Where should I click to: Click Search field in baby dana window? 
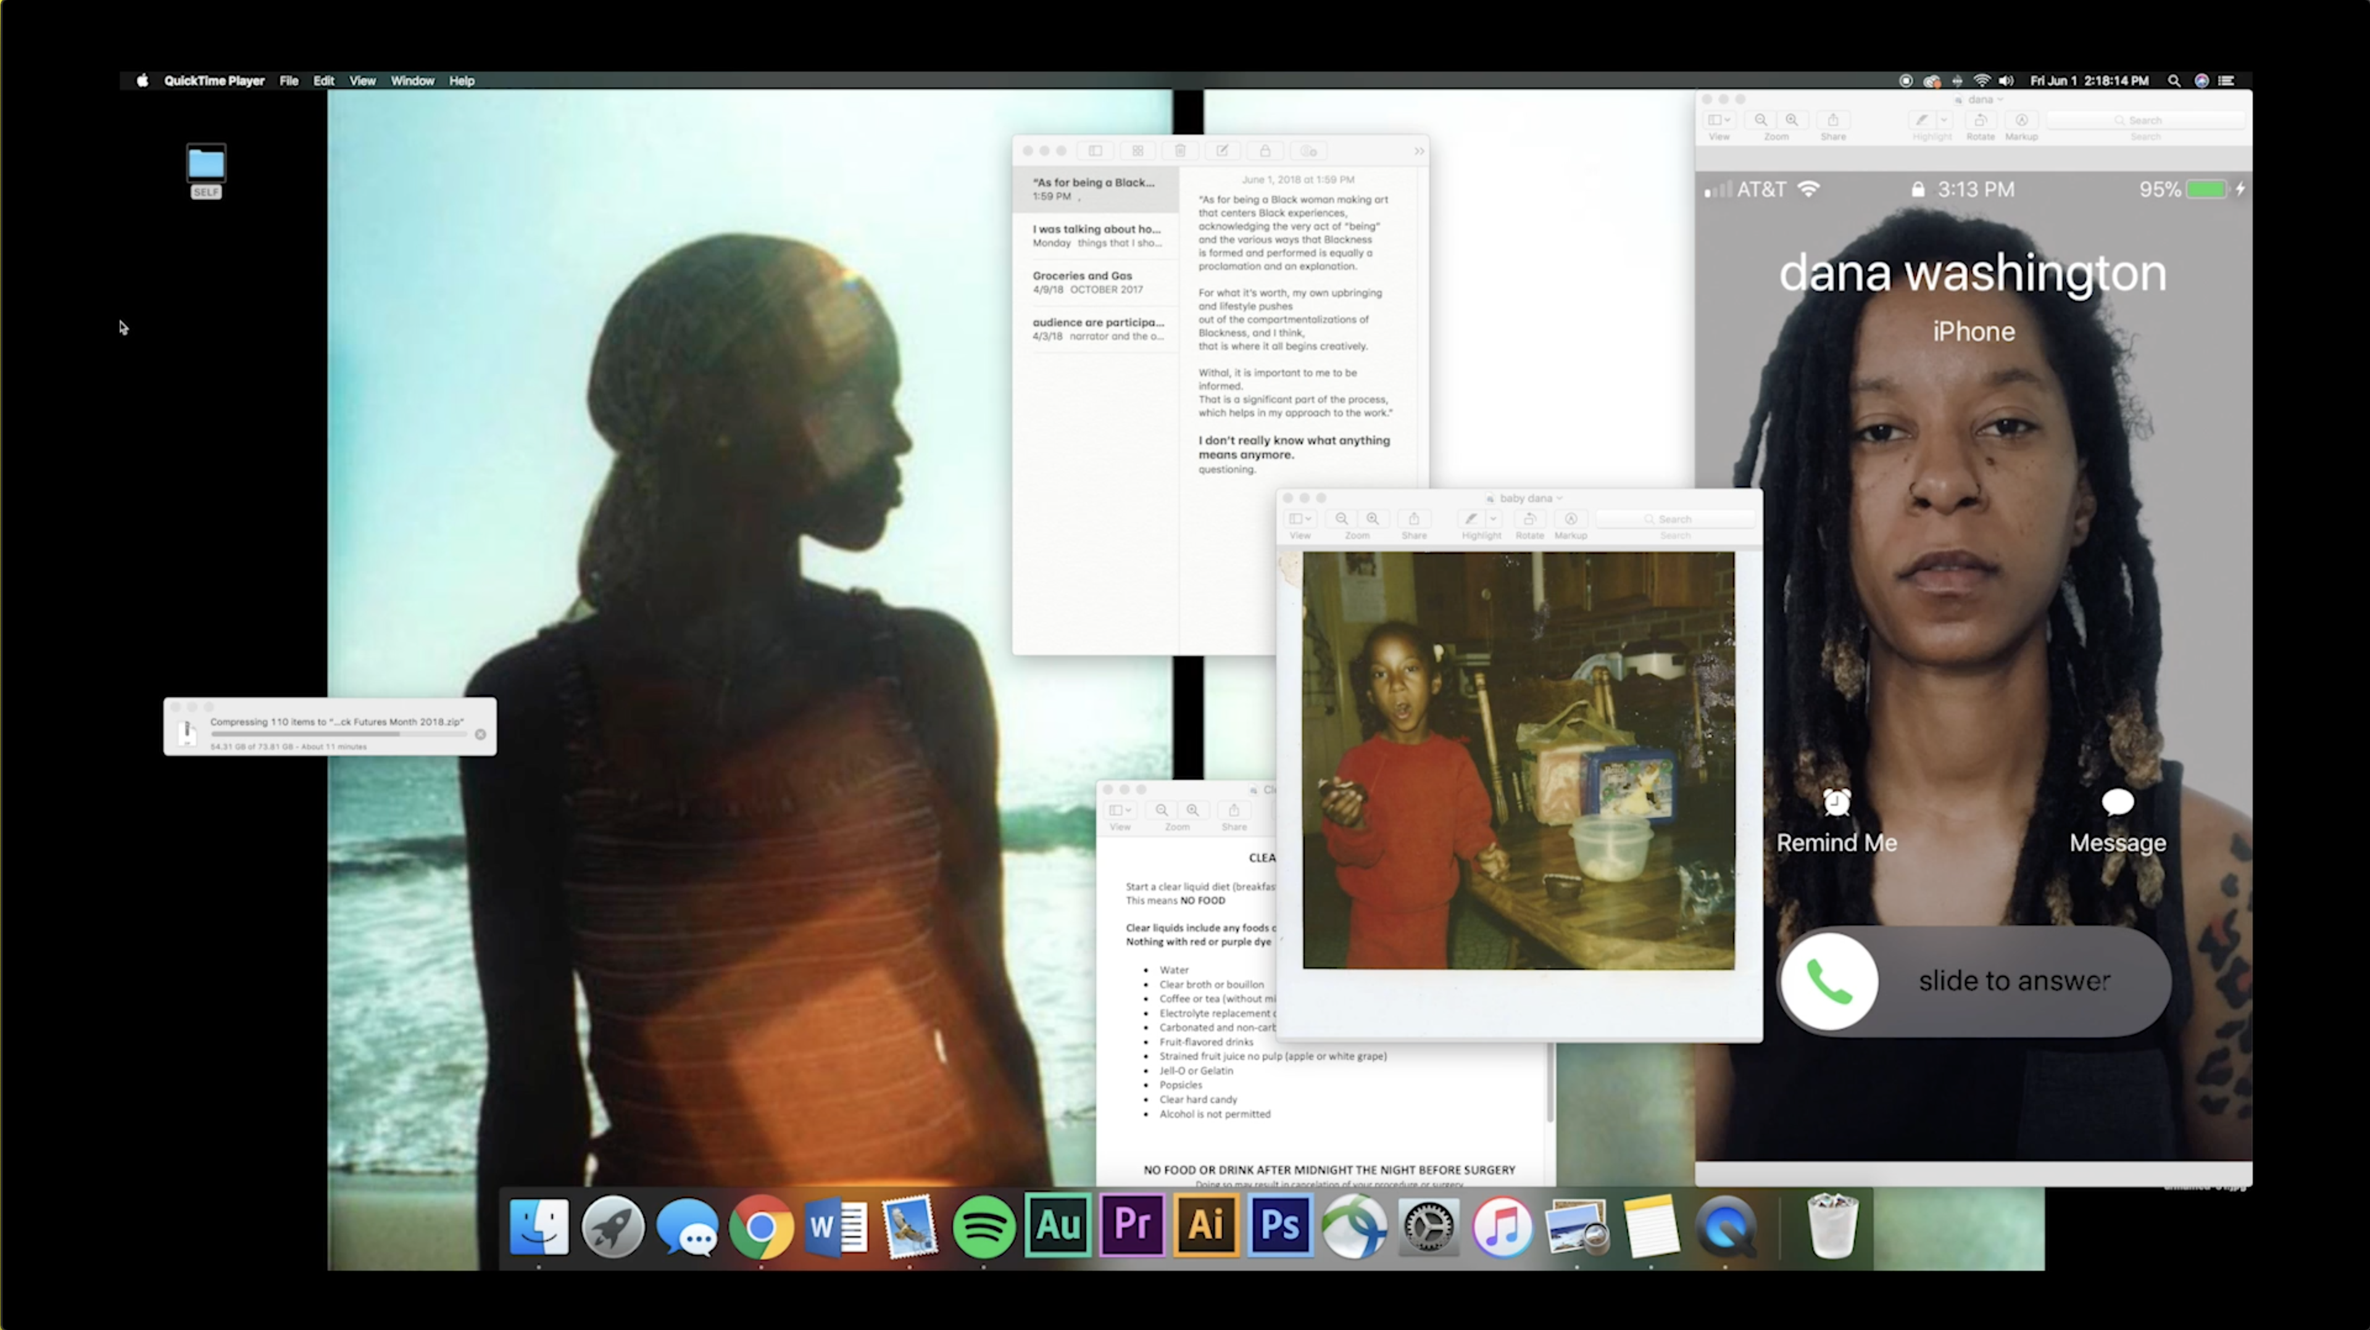pyautogui.click(x=1674, y=519)
